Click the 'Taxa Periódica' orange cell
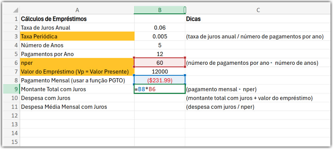This screenshot has height=149, width=333. coord(77,36)
